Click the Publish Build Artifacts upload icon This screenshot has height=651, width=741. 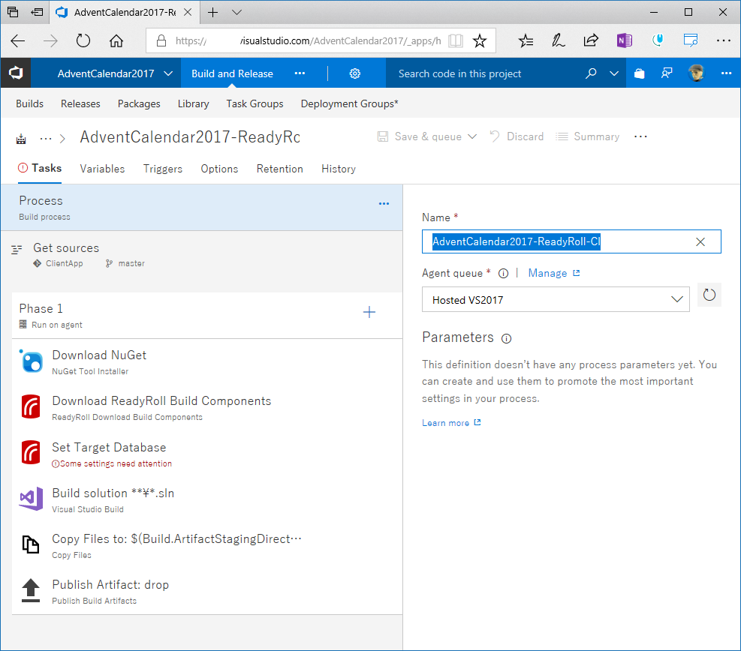(32, 590)
